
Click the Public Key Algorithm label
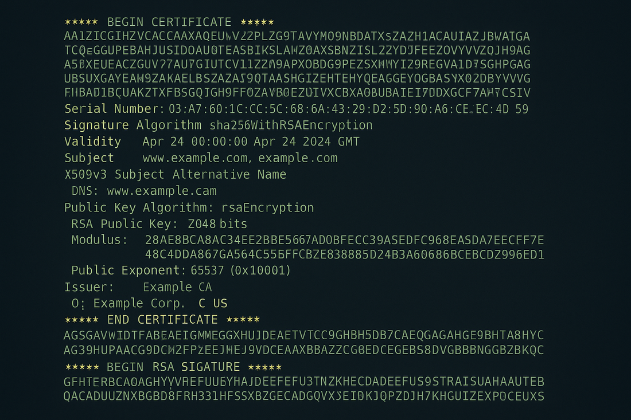(x=135, y=207)
